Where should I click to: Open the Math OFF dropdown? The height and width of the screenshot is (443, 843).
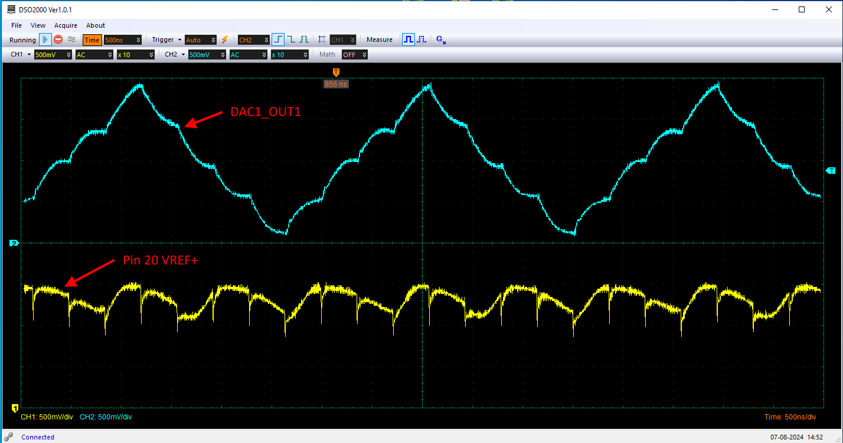click(x=354, y=54)
